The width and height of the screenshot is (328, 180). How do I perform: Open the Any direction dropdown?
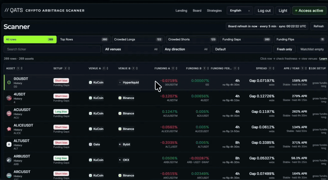pyautogui.click(x=186, y=49)
